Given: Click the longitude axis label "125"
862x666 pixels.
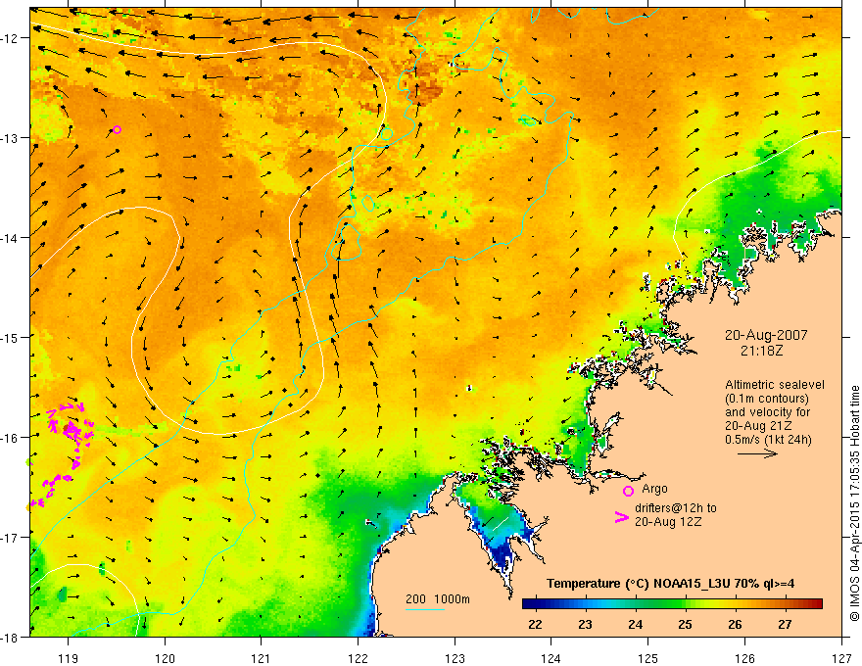Looking at the screenshot, I should (648, 658).
